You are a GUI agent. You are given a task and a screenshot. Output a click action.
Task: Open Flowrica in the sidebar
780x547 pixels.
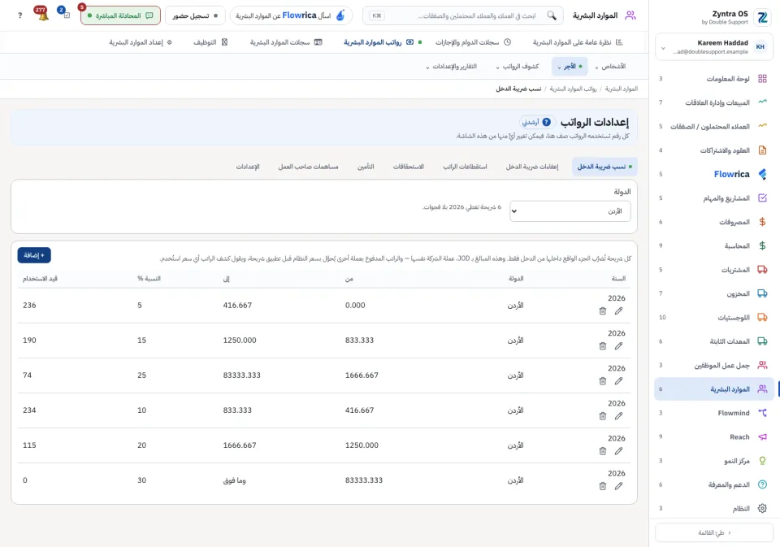(x=714, y=174)
